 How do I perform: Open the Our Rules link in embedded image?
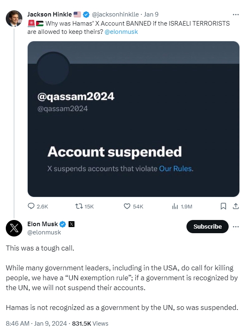click(176, 169)
